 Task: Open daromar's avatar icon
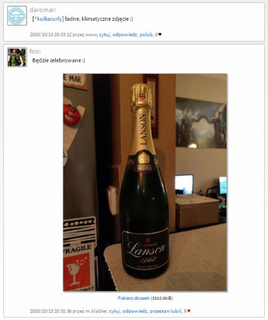17,15
